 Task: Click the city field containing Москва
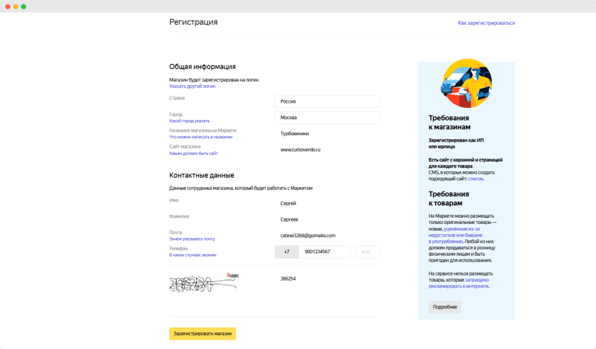327,117
